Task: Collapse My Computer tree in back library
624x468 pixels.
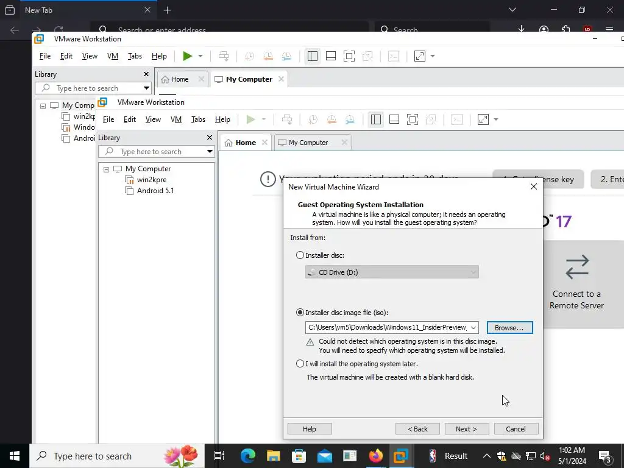Action: point(43,106)
